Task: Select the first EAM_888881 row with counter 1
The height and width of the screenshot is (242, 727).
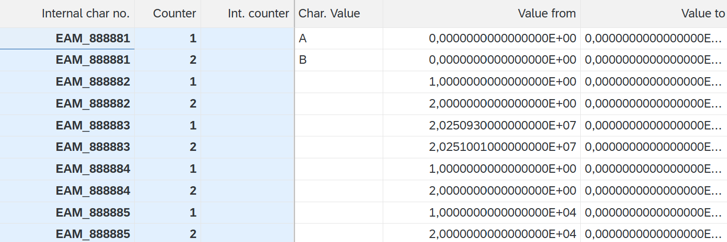Action: [93, 38]
